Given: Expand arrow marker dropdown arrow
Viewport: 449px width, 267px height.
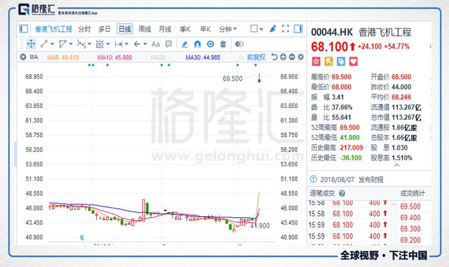Looking at the screenshot, I should tap(145, 44).
